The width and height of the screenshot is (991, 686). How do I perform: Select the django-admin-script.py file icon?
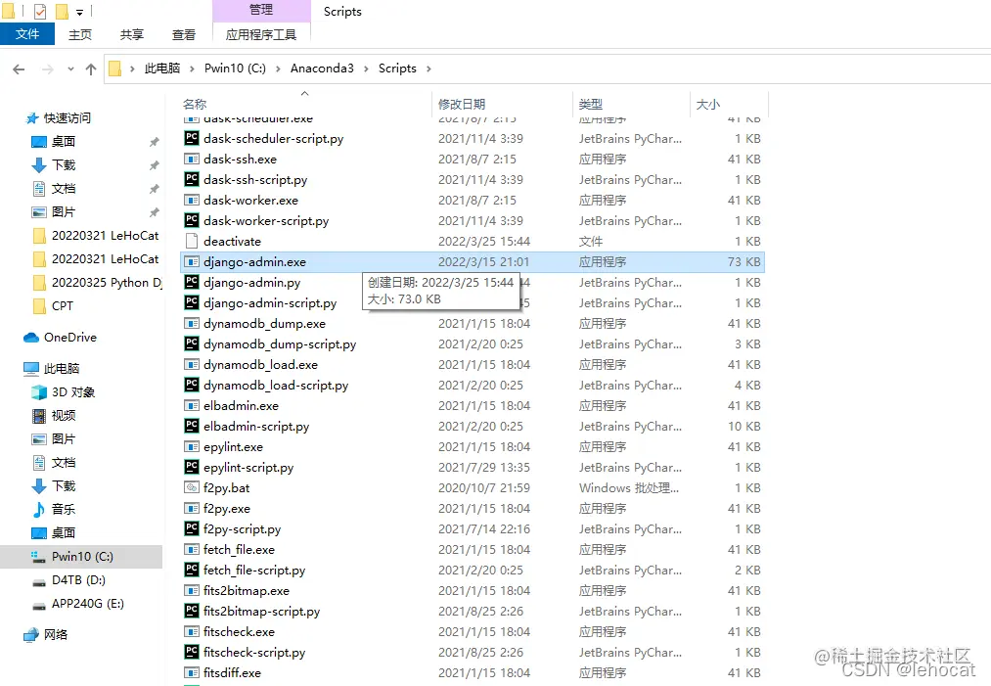192,302
